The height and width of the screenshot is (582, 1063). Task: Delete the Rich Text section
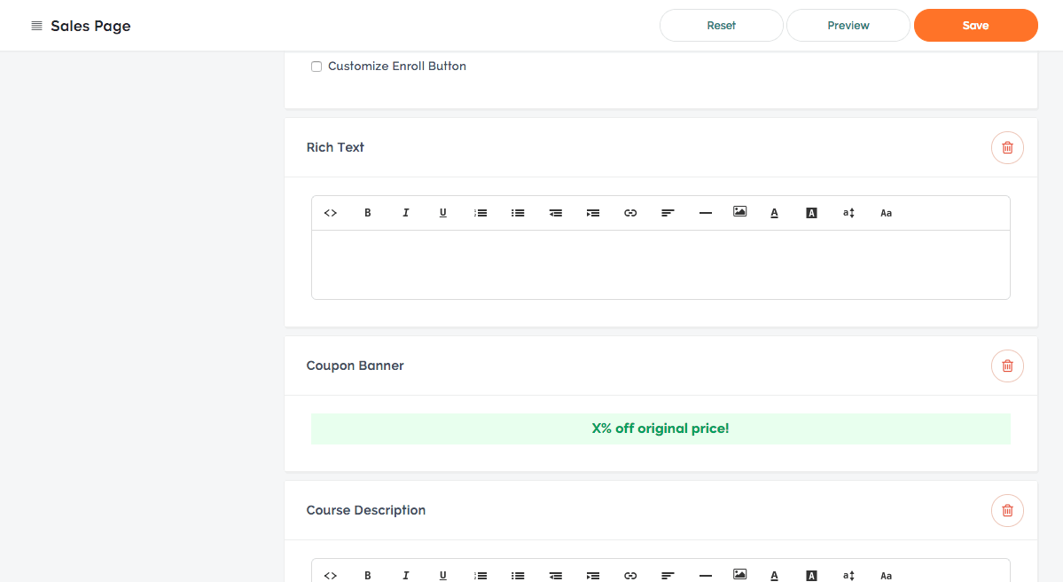click(x=1007, y=147)
